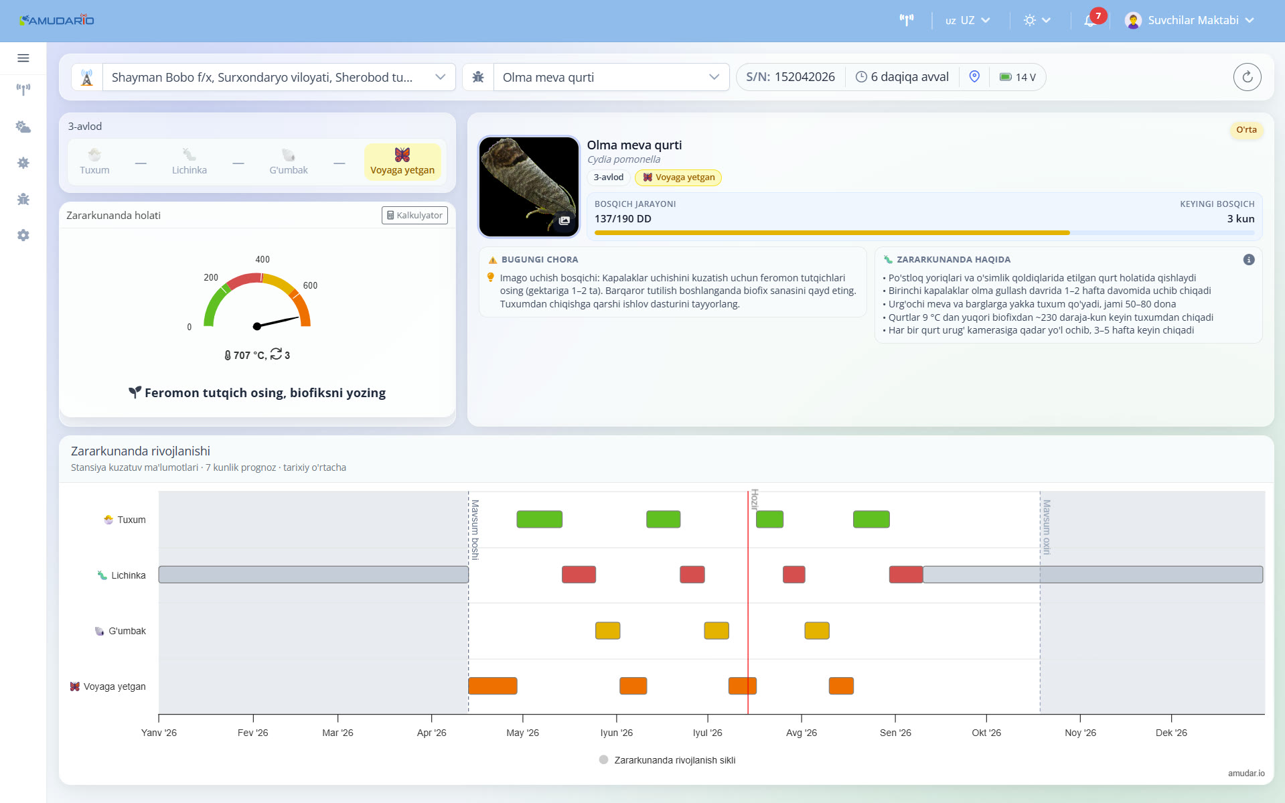The width and height of the screenshot is (1285, 803).
Task: Click first orange Voyaga yetgan bar in April
Action: [493, 686]
